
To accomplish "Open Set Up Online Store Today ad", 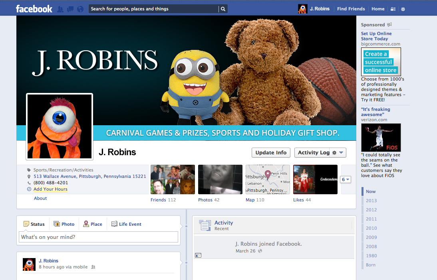I will [376, 36].
